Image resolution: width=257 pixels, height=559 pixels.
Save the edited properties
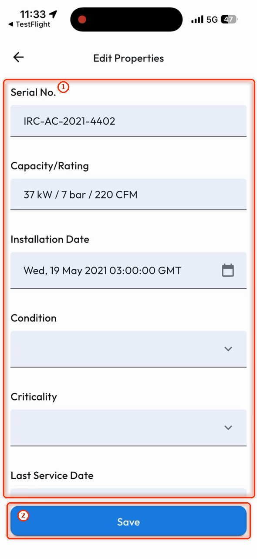pyautogui.click(x=128, y=521)
